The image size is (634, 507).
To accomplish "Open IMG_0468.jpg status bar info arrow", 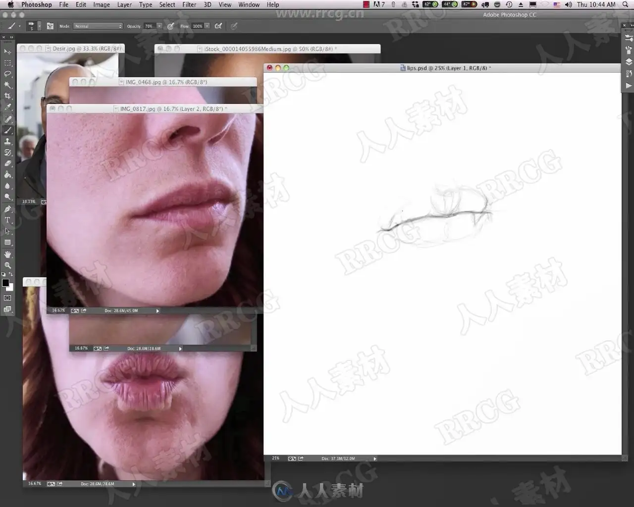I will 180,349.
